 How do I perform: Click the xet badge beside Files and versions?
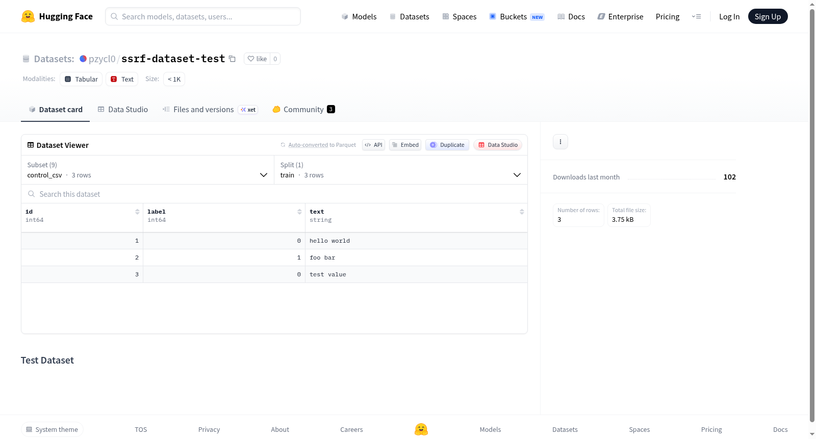tap(248, 110)
